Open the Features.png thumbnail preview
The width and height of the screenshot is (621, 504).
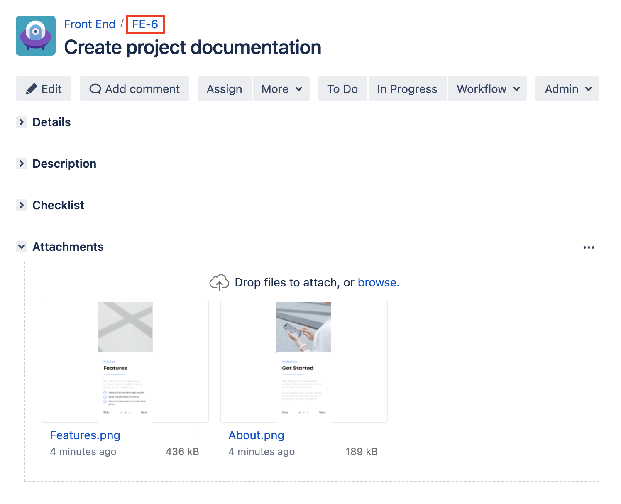tap(125, 361)
